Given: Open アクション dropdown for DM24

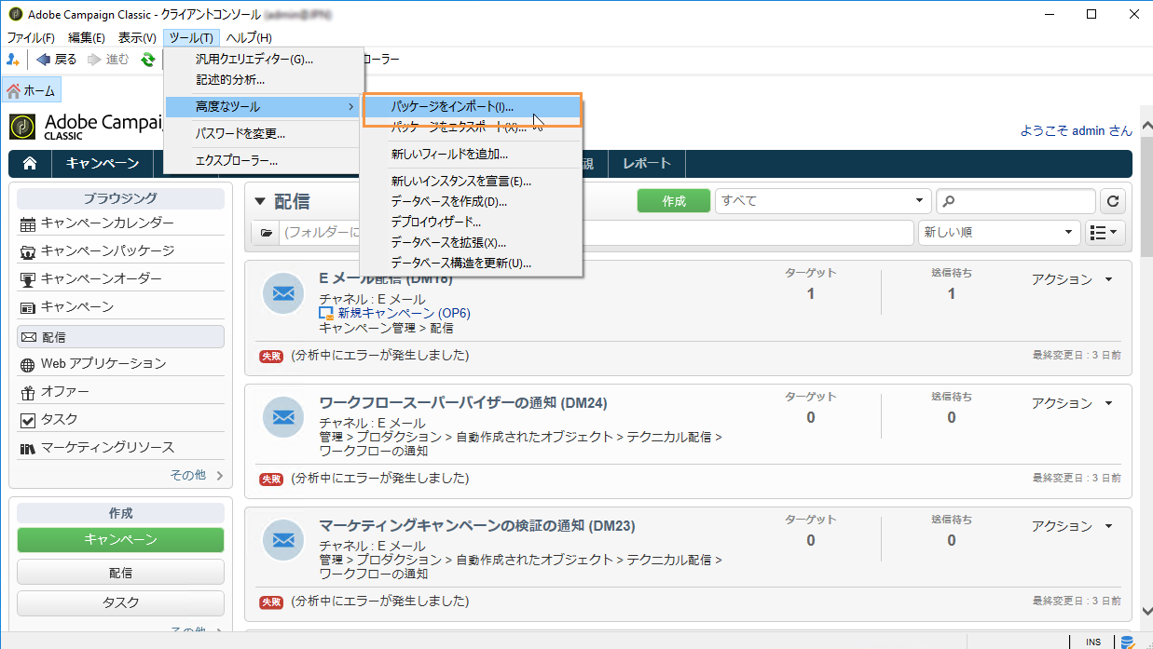Looking at the screenshot, I should click(x=1072, y=403).
